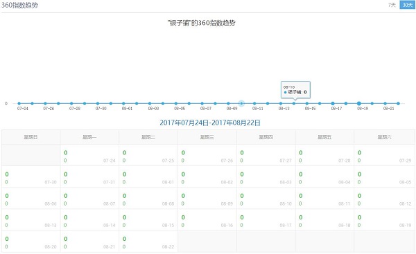Select the 08-22 calendar cell
416x254 pixels.
(x=148, y=242)
